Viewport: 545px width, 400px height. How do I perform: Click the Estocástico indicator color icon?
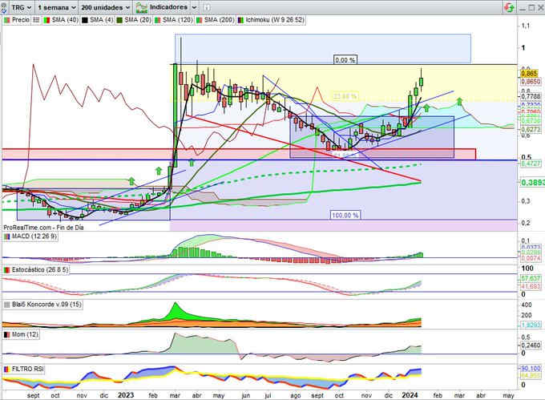coord(6,270)
